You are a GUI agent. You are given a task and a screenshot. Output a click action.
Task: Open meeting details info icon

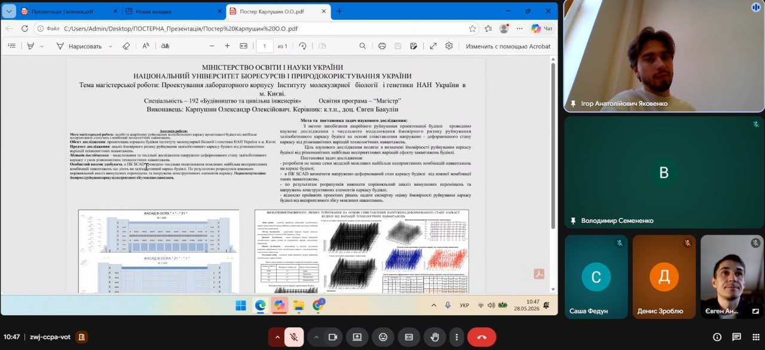click(717, 337)
